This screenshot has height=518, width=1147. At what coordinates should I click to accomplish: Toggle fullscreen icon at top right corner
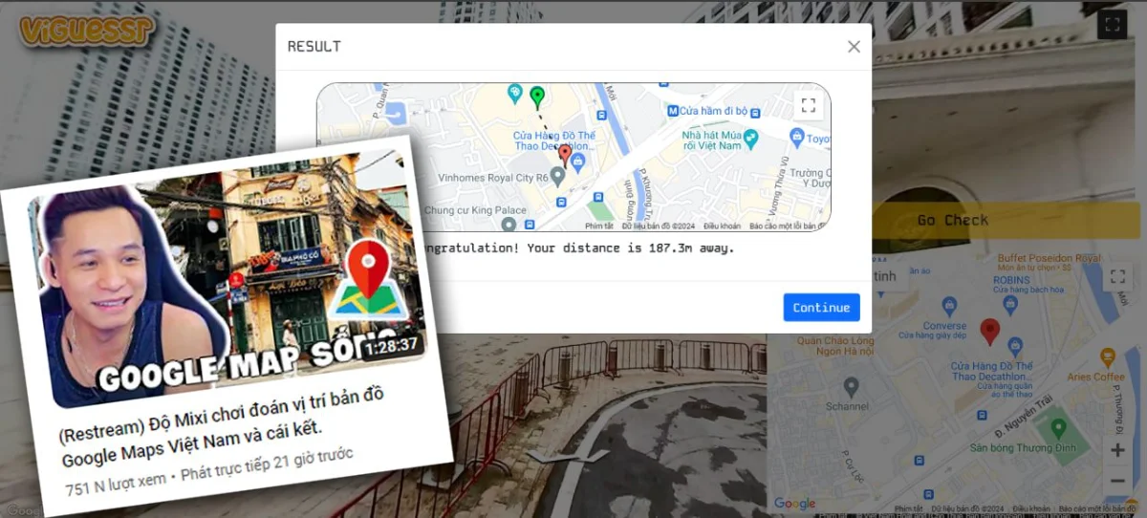coord(1113,24)
